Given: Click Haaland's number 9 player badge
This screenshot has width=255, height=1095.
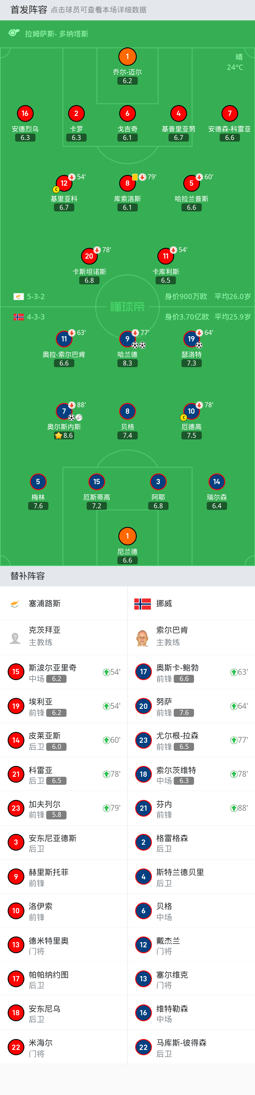Looking at the screenshot, I should [127, 339].
